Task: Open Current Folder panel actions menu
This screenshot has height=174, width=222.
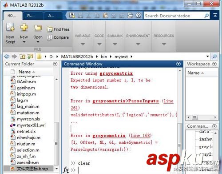Action: 55,64
